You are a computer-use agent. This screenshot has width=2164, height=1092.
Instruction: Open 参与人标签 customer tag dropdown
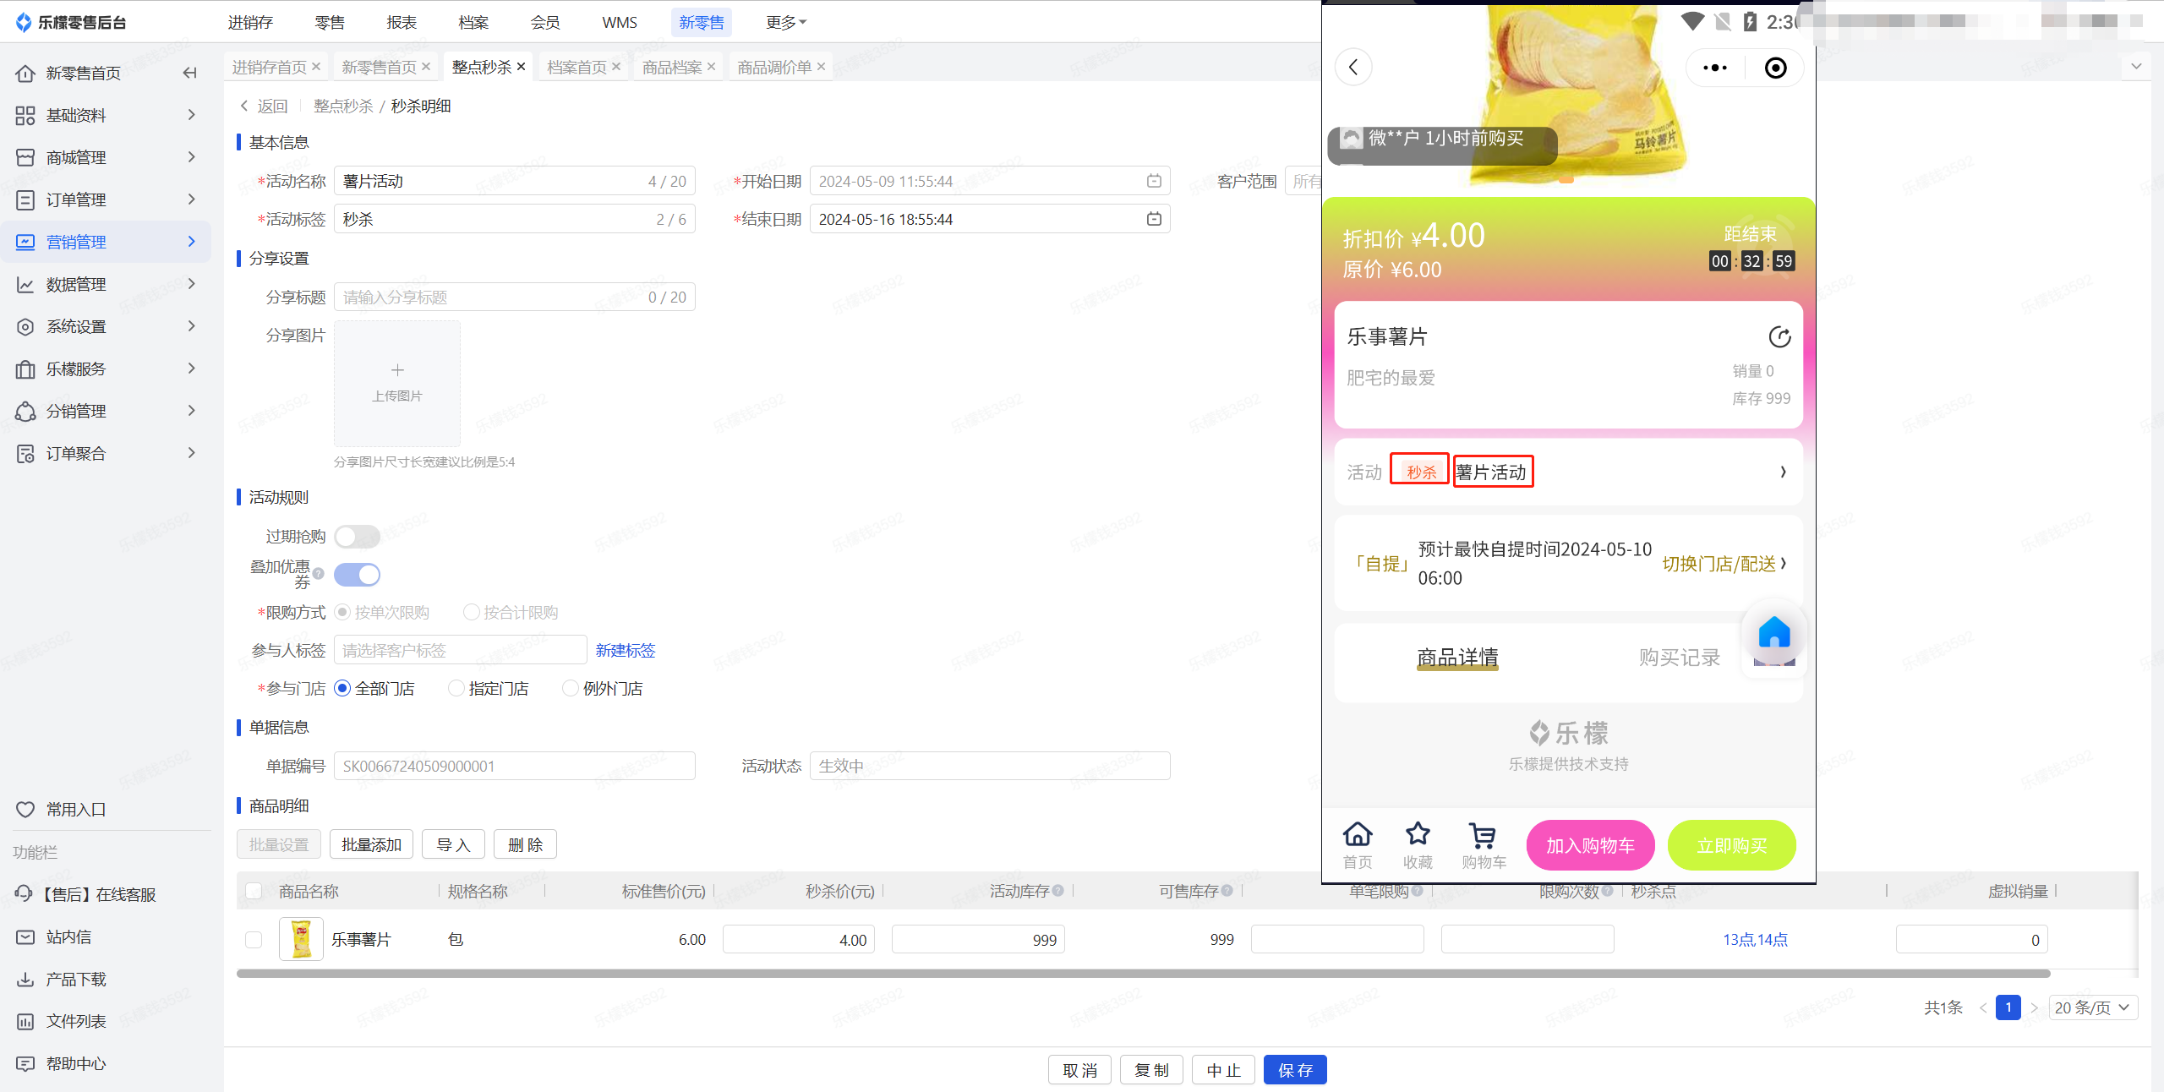[460, 650]
